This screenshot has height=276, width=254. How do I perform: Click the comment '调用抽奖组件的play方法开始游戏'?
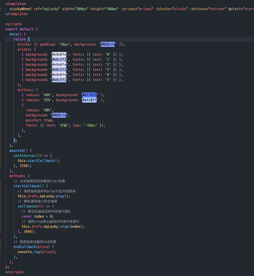tap(46, 191)
